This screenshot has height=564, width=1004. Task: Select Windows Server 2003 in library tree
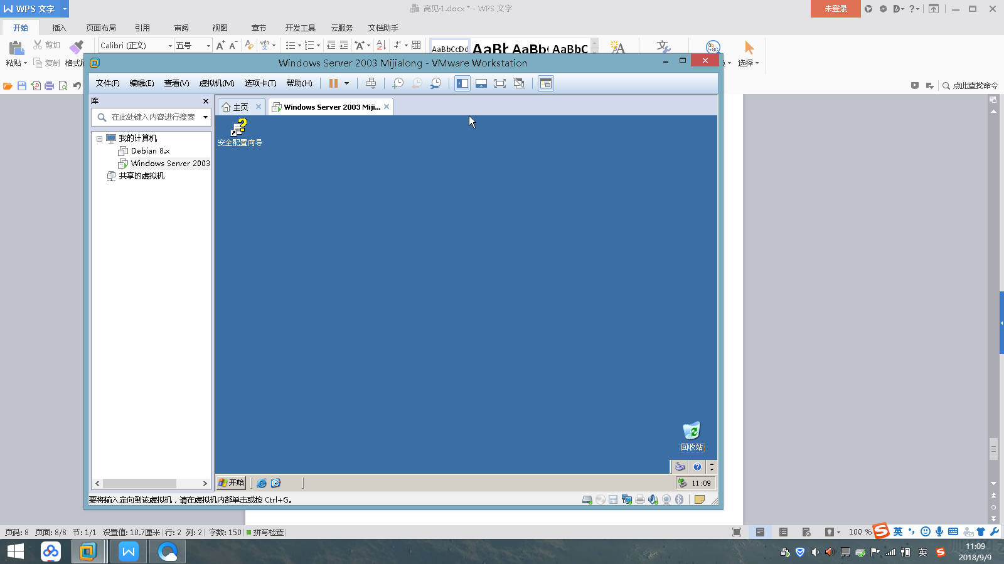coord(164,164)
